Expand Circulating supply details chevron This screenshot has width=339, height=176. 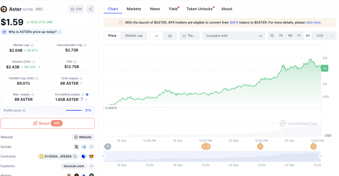[x=86, y=99]
